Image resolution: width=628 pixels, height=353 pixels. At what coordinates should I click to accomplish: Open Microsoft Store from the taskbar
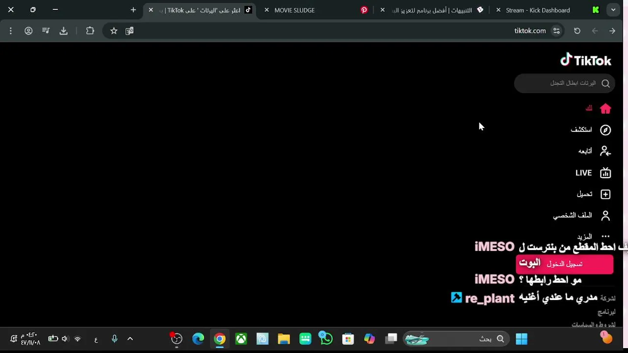[x=348, y=339]
